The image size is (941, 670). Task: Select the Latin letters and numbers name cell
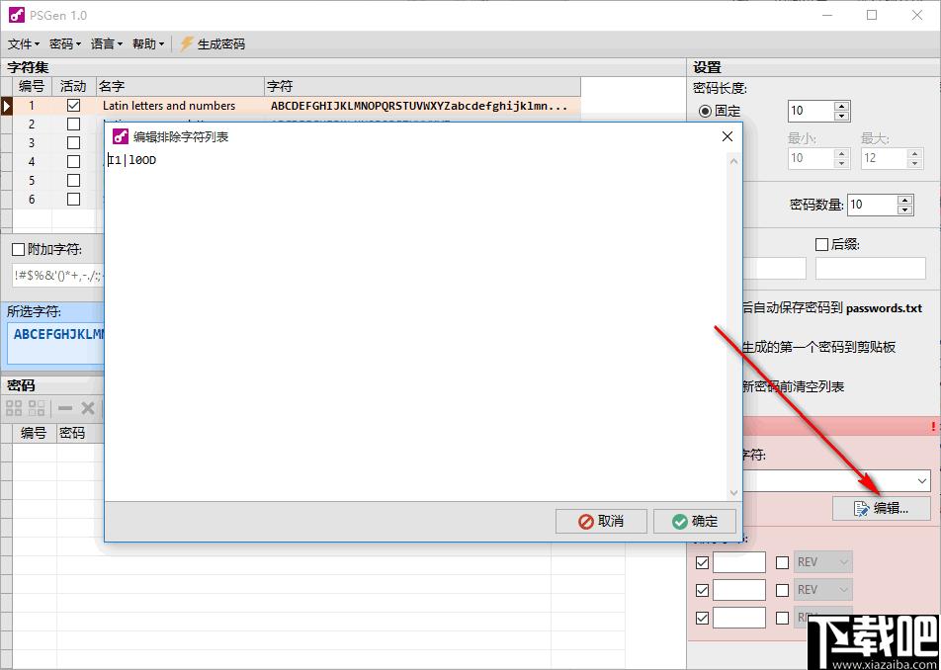180,106
